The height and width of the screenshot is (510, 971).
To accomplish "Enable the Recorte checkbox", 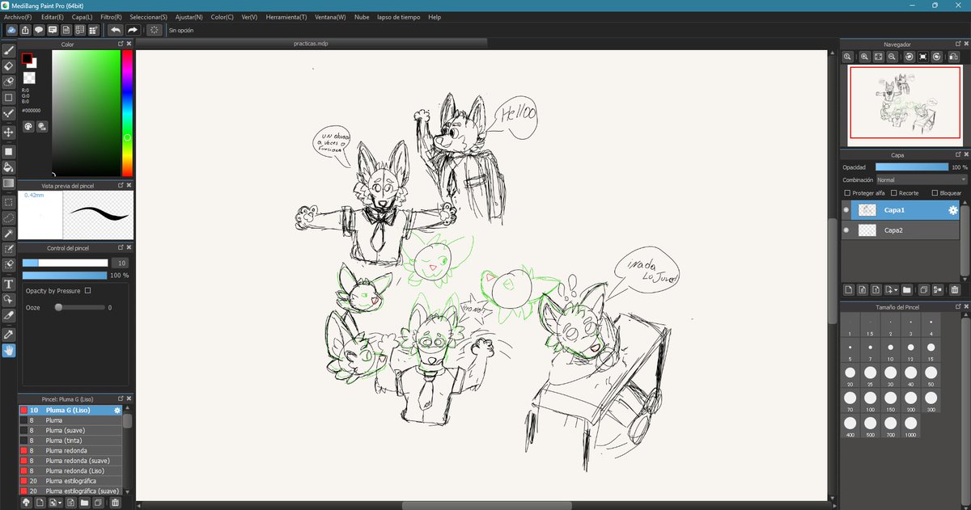I will pyautogui.click(x=894, y=193).
